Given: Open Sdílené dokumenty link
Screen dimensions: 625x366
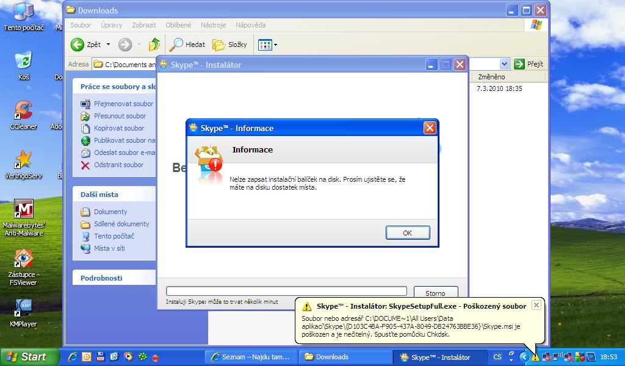Looking at the screenshot, I should [x=121, y=224].
